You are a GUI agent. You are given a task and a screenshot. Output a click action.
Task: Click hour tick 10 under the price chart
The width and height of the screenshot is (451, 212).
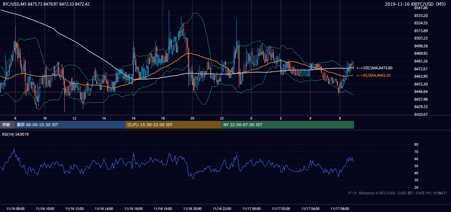(45, 118)
